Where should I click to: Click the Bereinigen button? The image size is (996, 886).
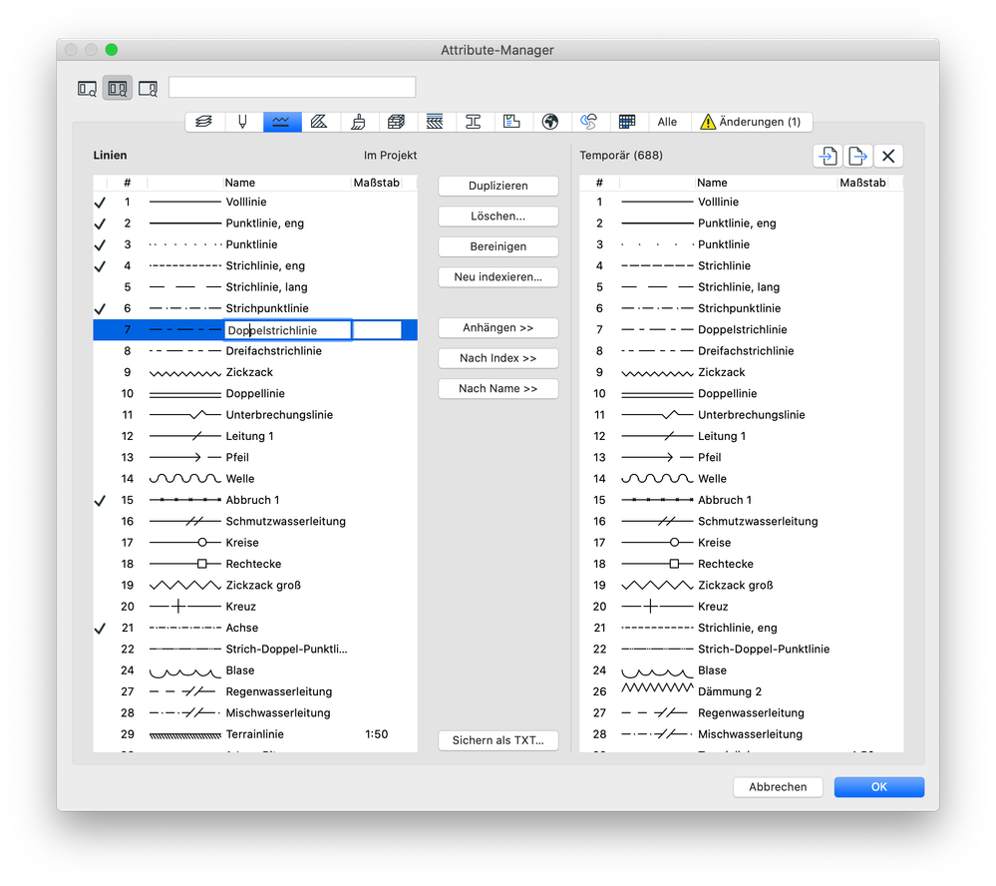pyautogui.click(x=498, y=246)
